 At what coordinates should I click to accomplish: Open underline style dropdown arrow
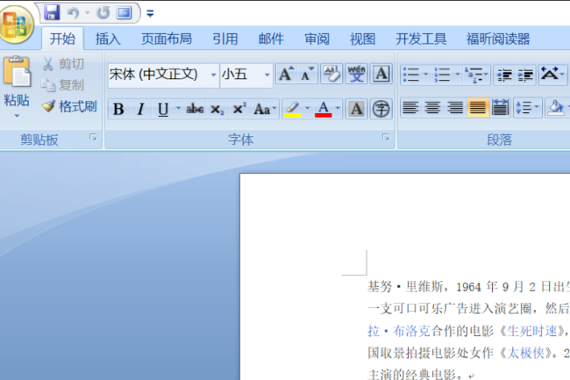coord(178,108)
